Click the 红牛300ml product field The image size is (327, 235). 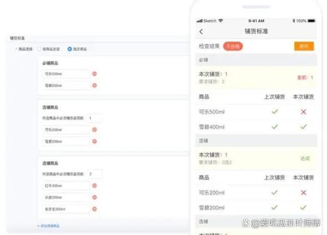66,185
